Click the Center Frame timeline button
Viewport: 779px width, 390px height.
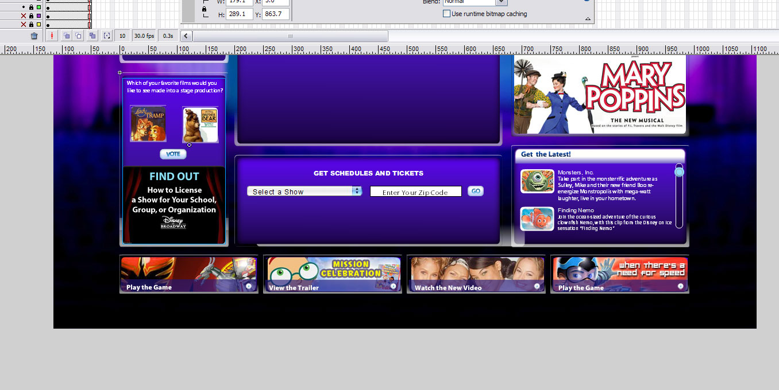(52, 36)
